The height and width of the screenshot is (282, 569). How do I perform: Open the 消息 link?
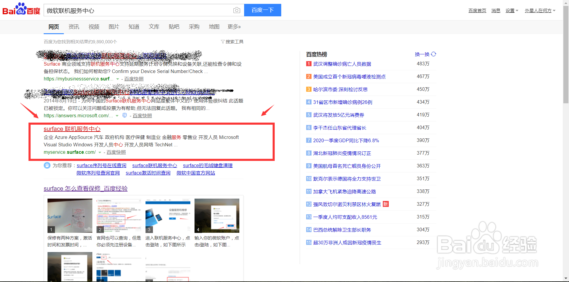pyautogui.click(x=496, y=11)
